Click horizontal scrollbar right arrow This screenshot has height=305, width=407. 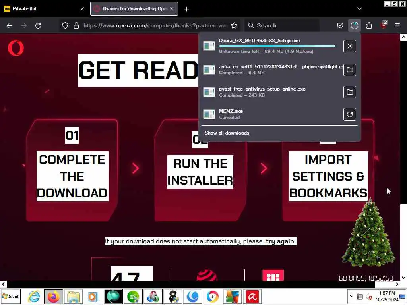click(x=397, y=284)
